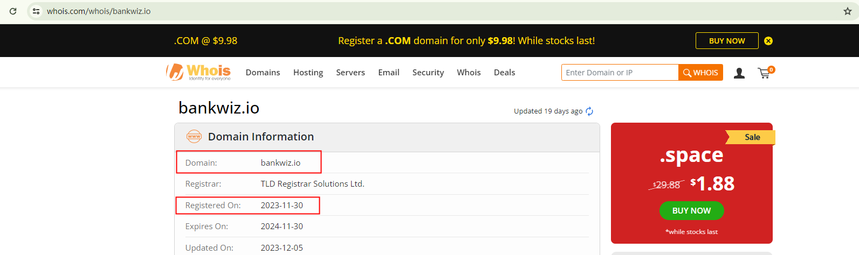Click the www icon beside Domain Information

194,137
